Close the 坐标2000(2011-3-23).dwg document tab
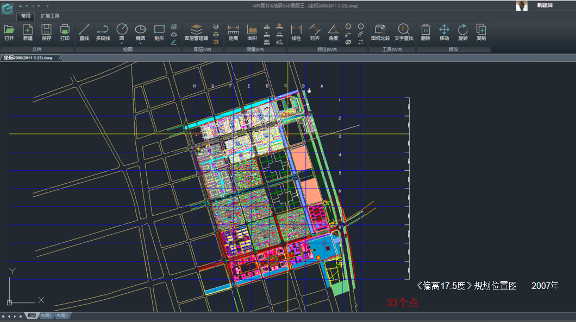 [x=59, y=58]
